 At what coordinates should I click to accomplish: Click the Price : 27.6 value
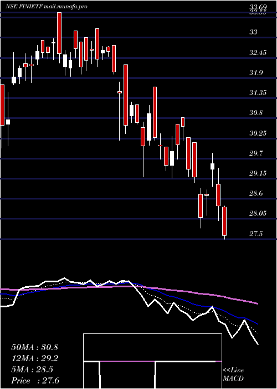point(35,381)
